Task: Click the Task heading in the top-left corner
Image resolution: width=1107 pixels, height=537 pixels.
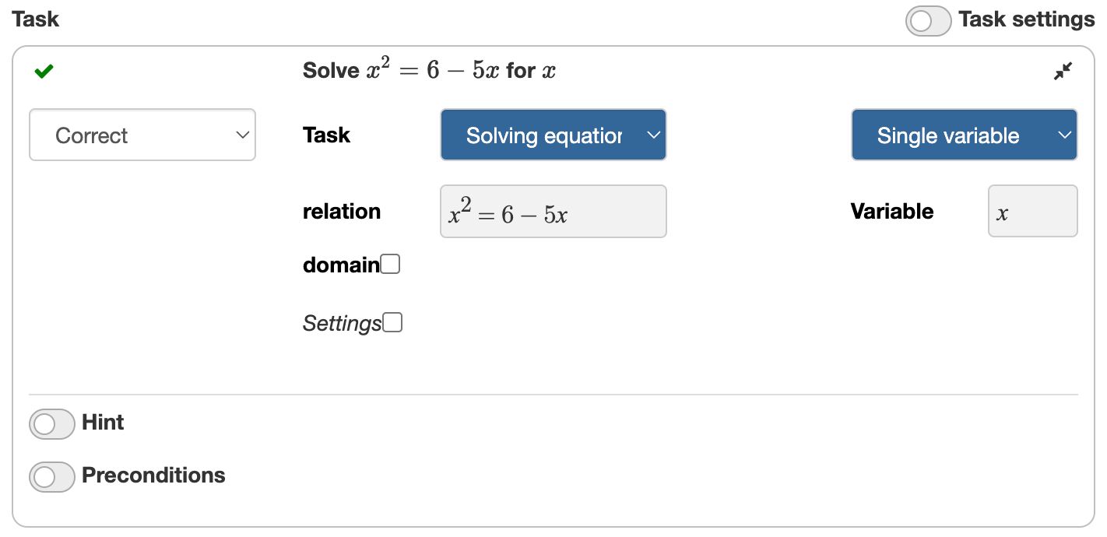Action: coord(36,19)
